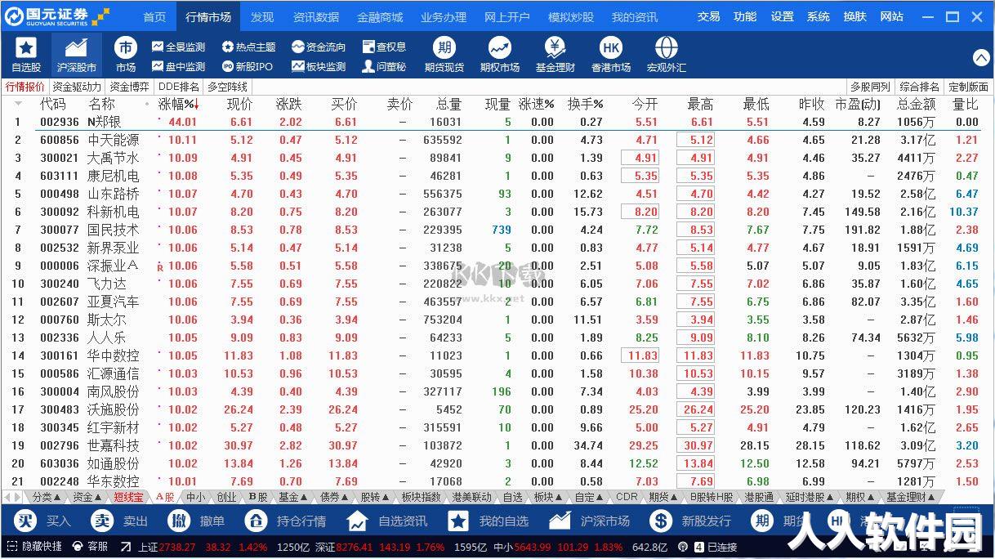Collapse the toolbar with the up-arrow circle
The image size is (995, 559).
tap(981, 58)
